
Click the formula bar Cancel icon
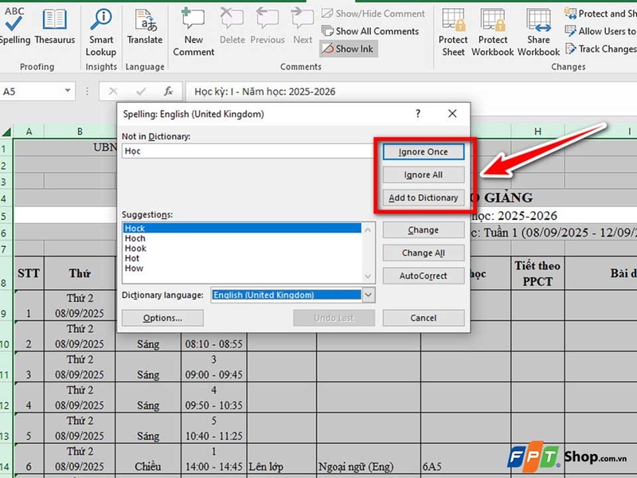click(x=113, y=92)
